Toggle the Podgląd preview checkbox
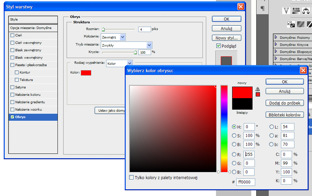This screenshot has width=312, height=196. pos(219,46)
